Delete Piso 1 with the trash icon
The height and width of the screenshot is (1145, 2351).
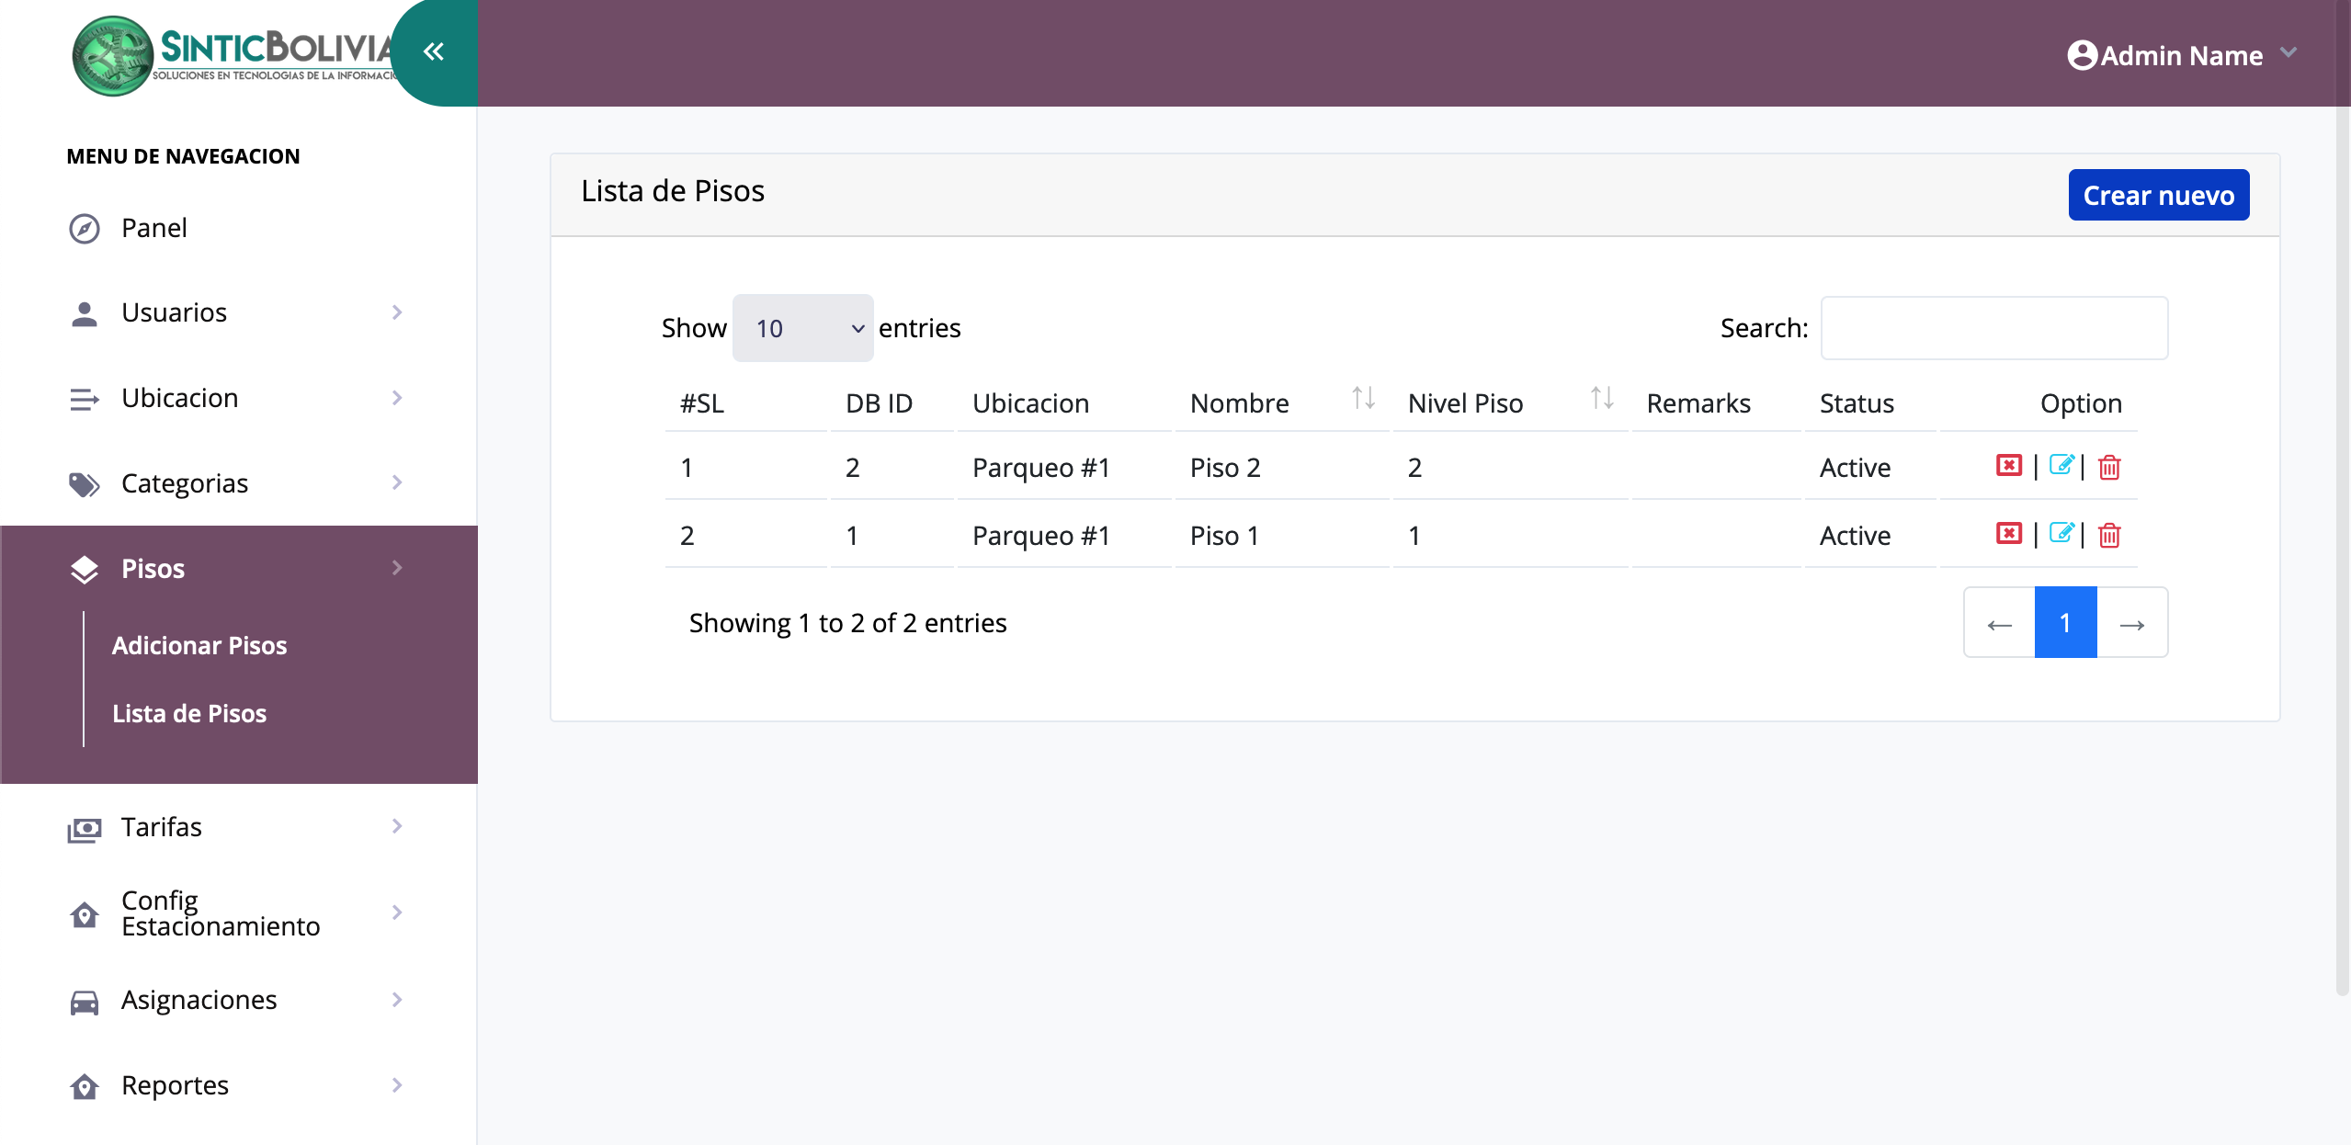pos(2109,536)
